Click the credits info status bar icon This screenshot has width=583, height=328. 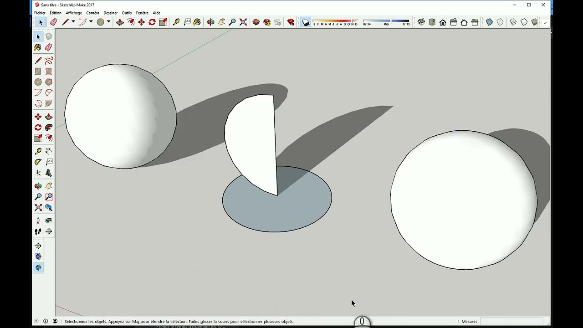(46, 322)
